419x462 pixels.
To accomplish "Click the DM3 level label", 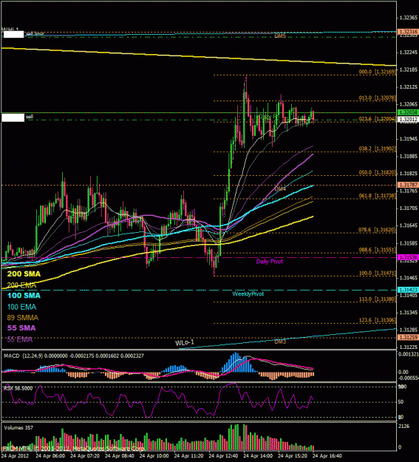I will (280, 342).
